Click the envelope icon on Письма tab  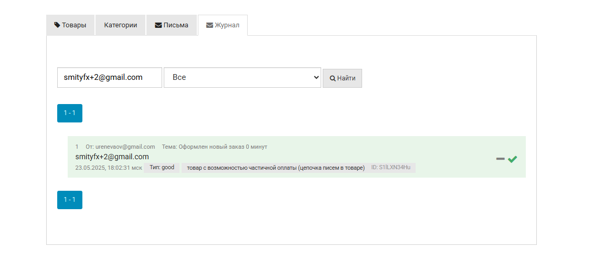(x=158, y=25)
